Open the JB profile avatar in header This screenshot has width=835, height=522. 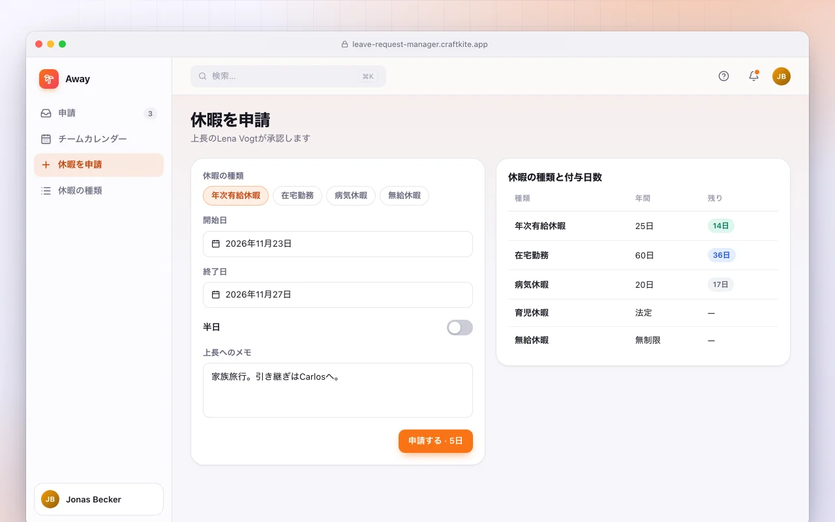click(x=782, y=76)
